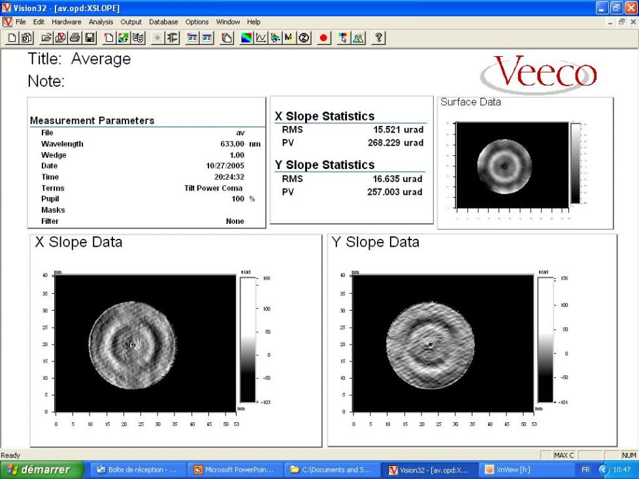639x479 pixels.
Task: Click the Time value 20:24:32
Action: point(229,177)
